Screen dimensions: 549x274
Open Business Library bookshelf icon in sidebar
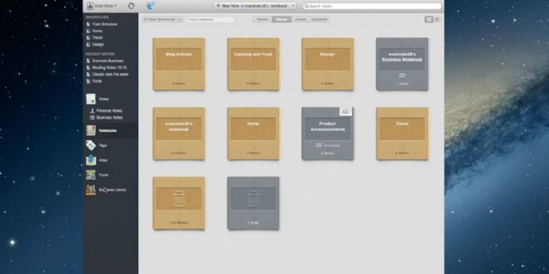pyautogui.click(x=91, y=190)
